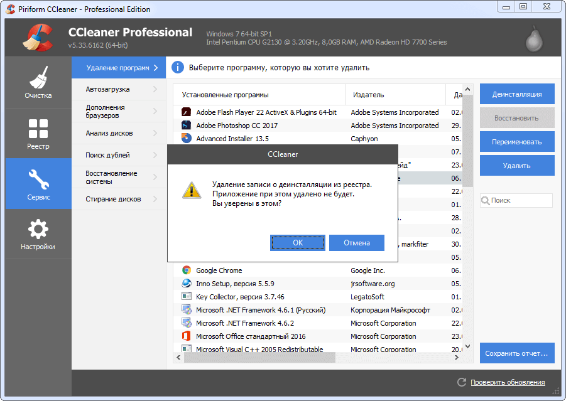This screenshot has height=401, width=566.
Task: Confirm the dialog with OK
Action: (x=298, y=243)
